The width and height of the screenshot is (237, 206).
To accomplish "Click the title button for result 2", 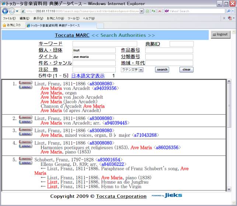I will [26, 122].
